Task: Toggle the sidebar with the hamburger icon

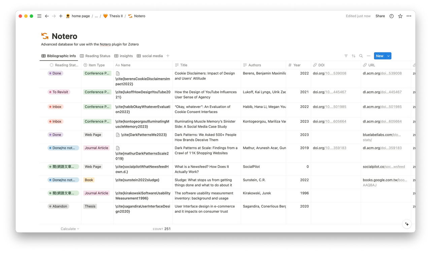Action: 39,16
